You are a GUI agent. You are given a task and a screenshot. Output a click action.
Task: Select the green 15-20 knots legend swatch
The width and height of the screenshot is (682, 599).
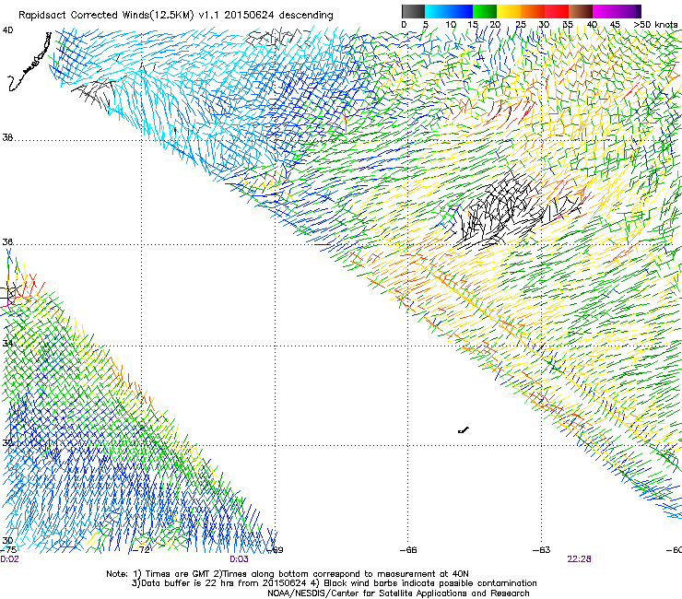pyautogui.click(x=485, y=11)
